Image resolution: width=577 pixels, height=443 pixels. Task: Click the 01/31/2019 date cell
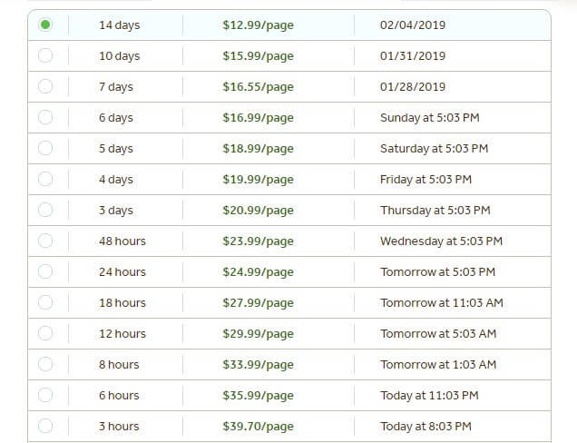(413, 56)
